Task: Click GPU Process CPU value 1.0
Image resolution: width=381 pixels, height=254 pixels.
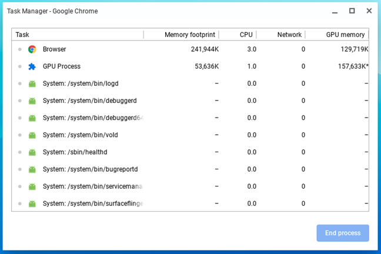Action: coord(252,66)
